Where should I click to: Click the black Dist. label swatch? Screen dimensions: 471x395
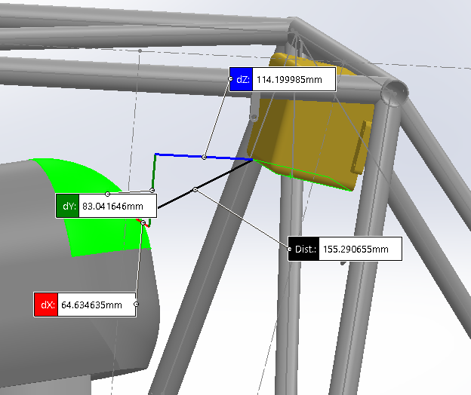pyautogui.click(x=303, y=249)
